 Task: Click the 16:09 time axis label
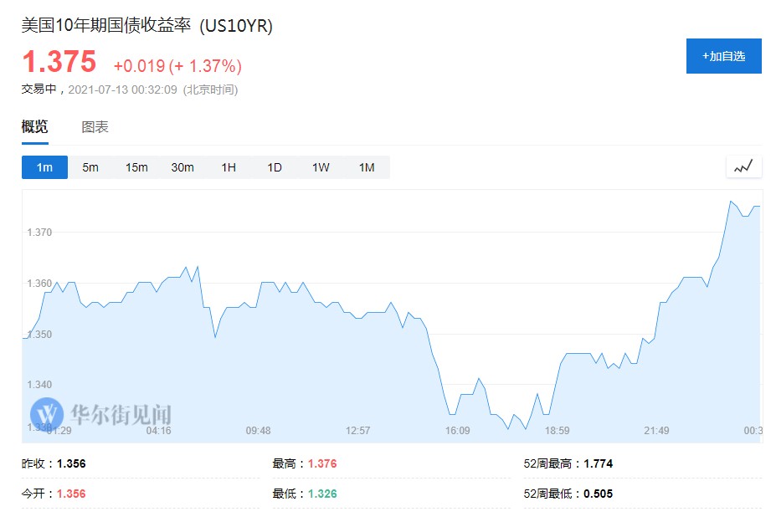click(x=457, y=431)
